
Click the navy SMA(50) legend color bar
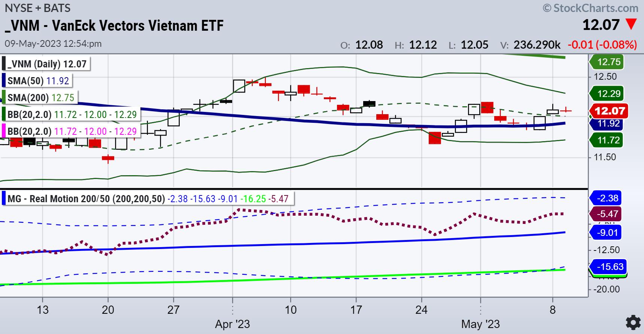(4, 81)
